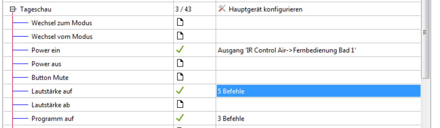Screen dimensions: 440x128
Task: Select the Button Mute tree item
Action: click(x=50, y=78)
